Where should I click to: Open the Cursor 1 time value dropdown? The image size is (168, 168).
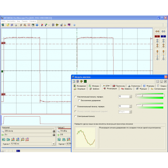pyautogui.click(x=53, y=144)
